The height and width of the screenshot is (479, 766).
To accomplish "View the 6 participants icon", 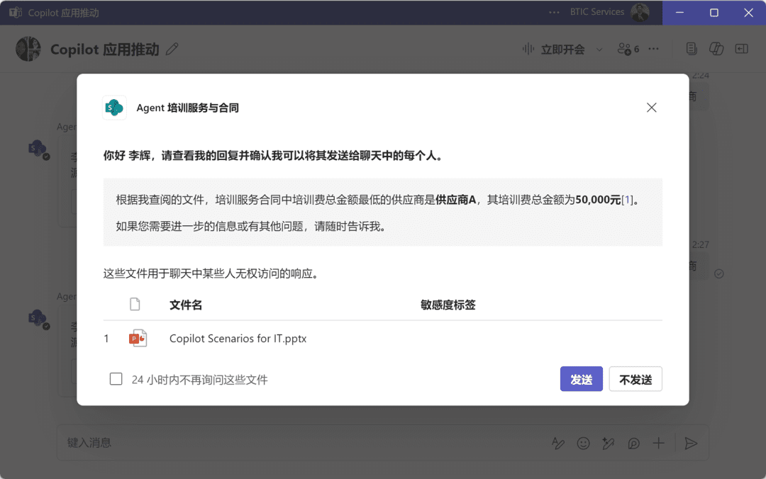I will 628,49.
